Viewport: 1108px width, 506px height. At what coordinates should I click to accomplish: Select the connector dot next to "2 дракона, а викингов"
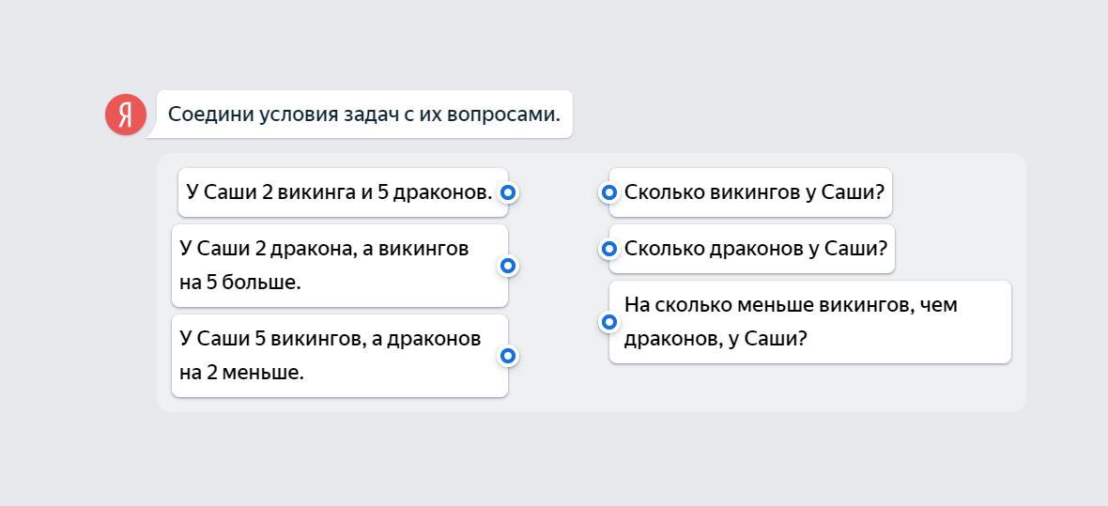pos(508,266)
